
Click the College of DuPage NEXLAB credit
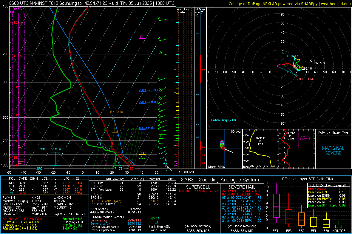point(289,4)
